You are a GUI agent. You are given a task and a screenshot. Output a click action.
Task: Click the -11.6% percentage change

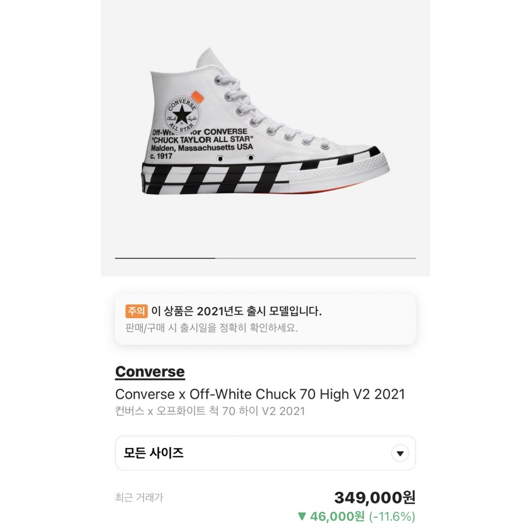[392, 517]
